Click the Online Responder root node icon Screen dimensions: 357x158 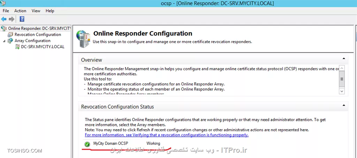4,28
